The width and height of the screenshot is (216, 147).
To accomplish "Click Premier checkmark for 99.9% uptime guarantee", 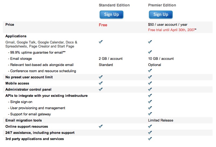I will [x=150, y=52].
